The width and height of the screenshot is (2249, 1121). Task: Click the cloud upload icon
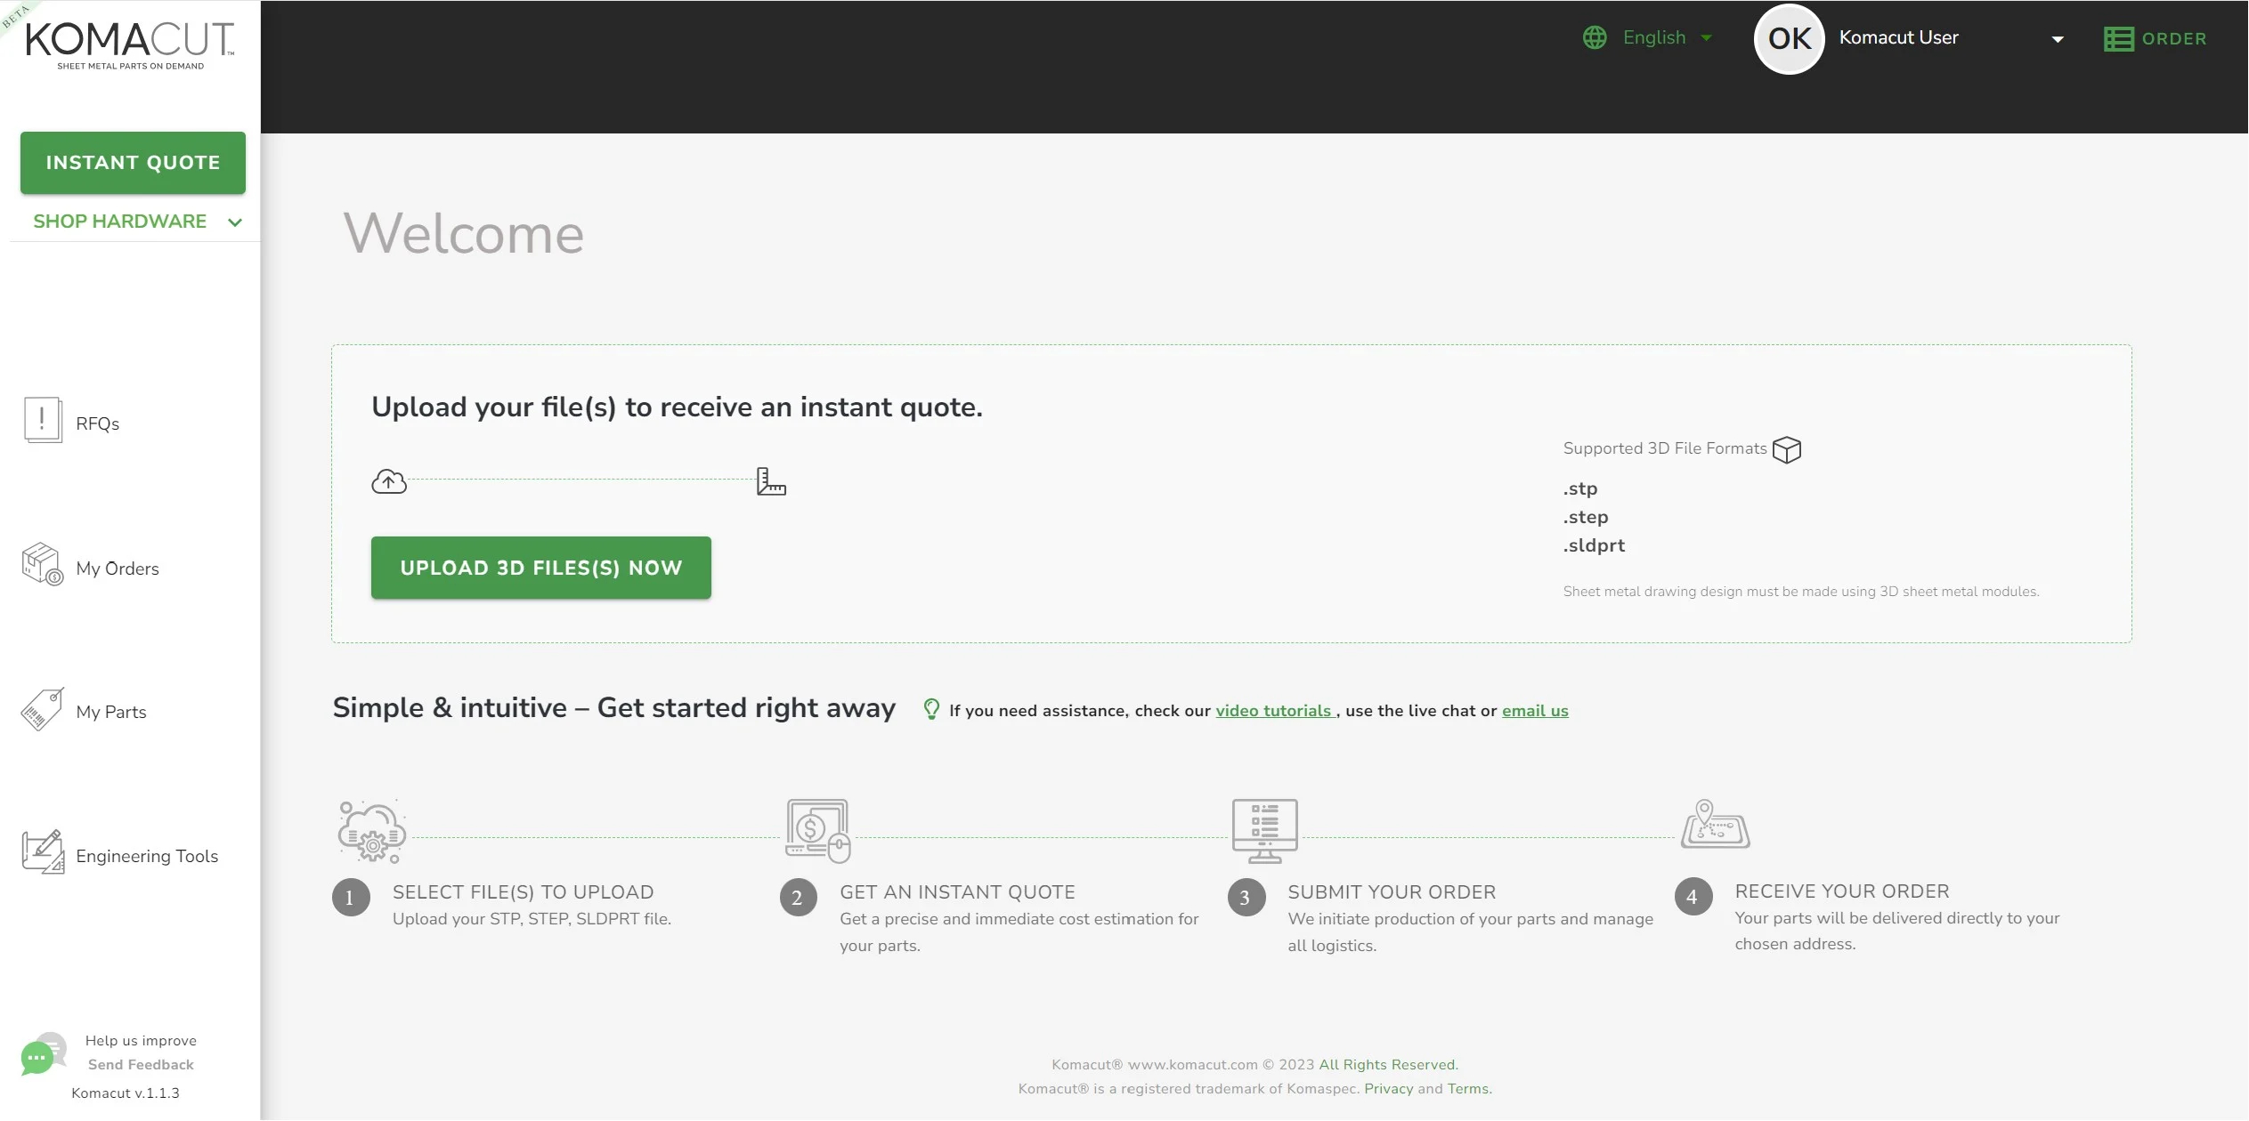(389, 481)
